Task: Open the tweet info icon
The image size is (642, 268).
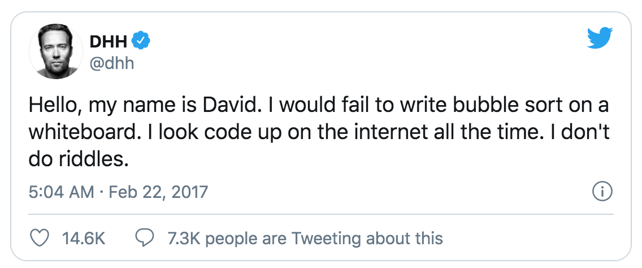Action: [x=602, y=192]
